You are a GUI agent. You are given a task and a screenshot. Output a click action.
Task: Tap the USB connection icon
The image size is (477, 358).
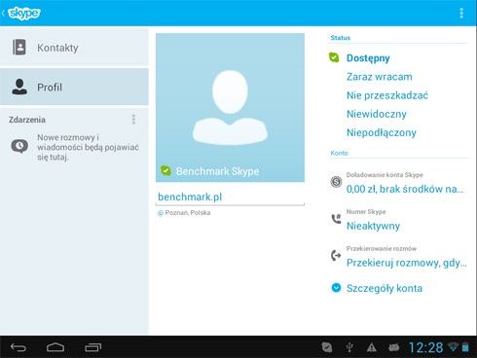tap(349, 347)
